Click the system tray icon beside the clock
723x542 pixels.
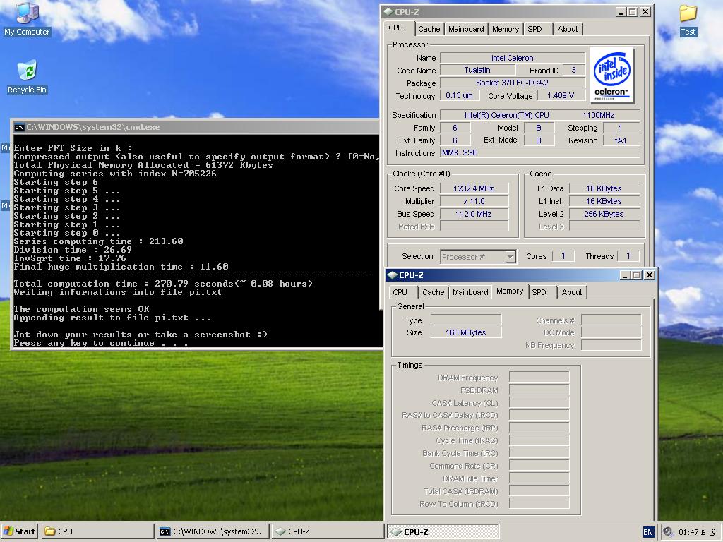(x=667, y=532)
